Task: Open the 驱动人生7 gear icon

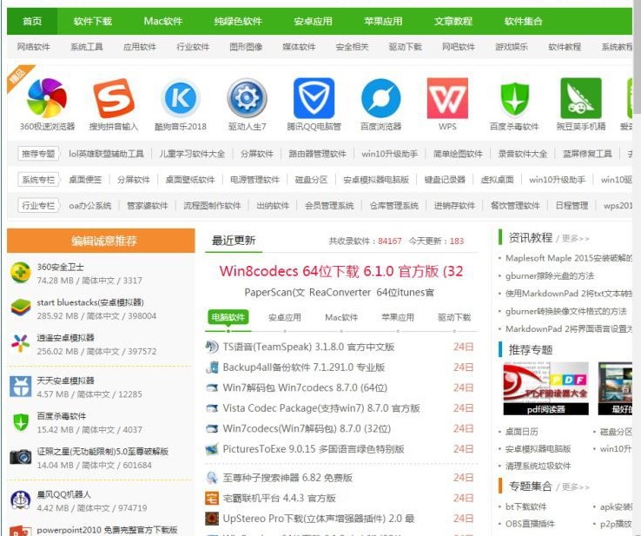Action: tap(247, 98)
